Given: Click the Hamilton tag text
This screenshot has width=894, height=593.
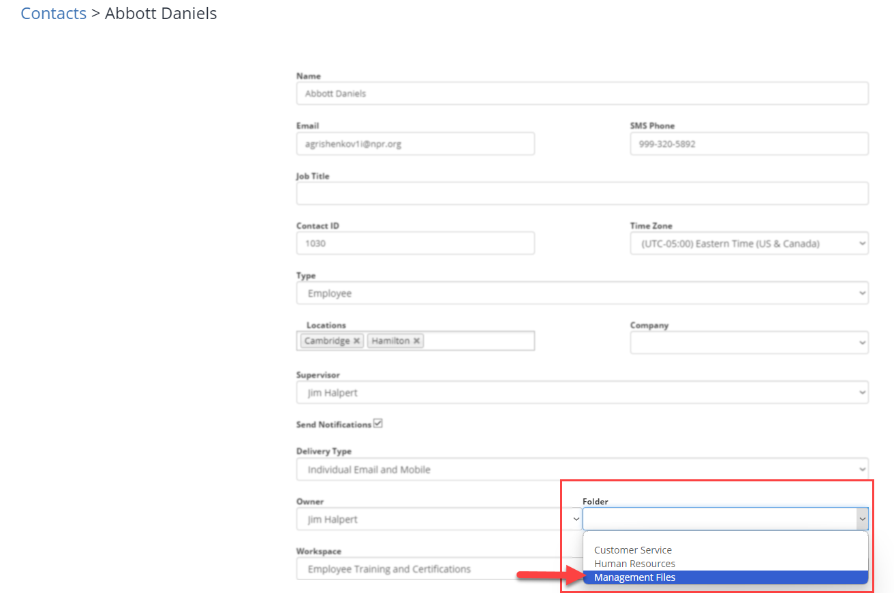Looking at the screenshot, I should click(390, 341).
